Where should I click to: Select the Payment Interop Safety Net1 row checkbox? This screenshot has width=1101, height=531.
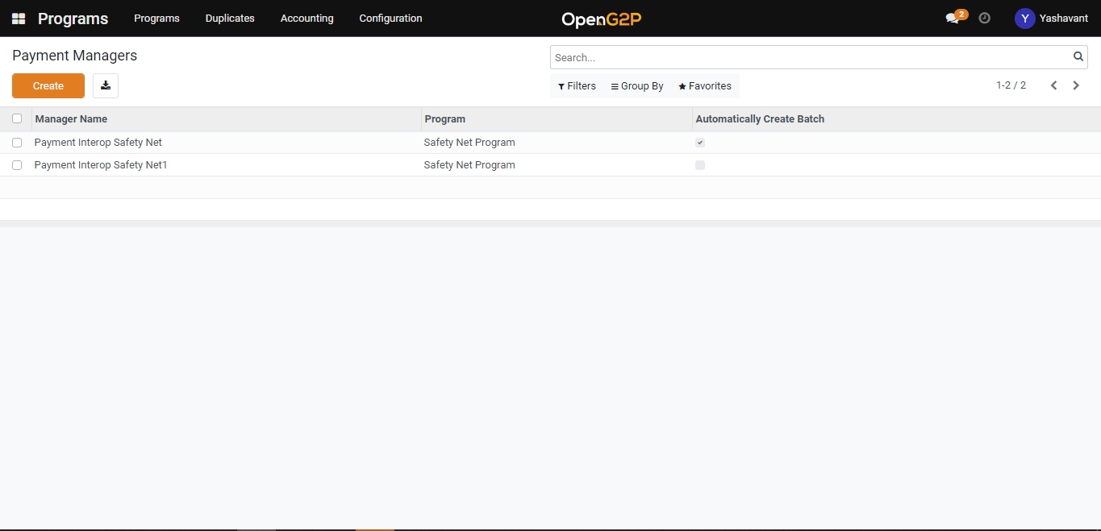tap(17, 165)
